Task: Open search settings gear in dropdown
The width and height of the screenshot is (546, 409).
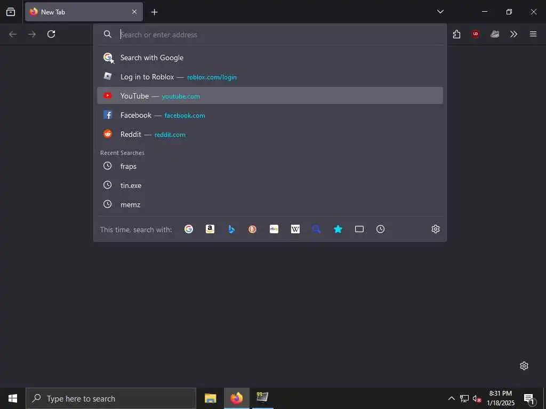Action: pos(436,229)
